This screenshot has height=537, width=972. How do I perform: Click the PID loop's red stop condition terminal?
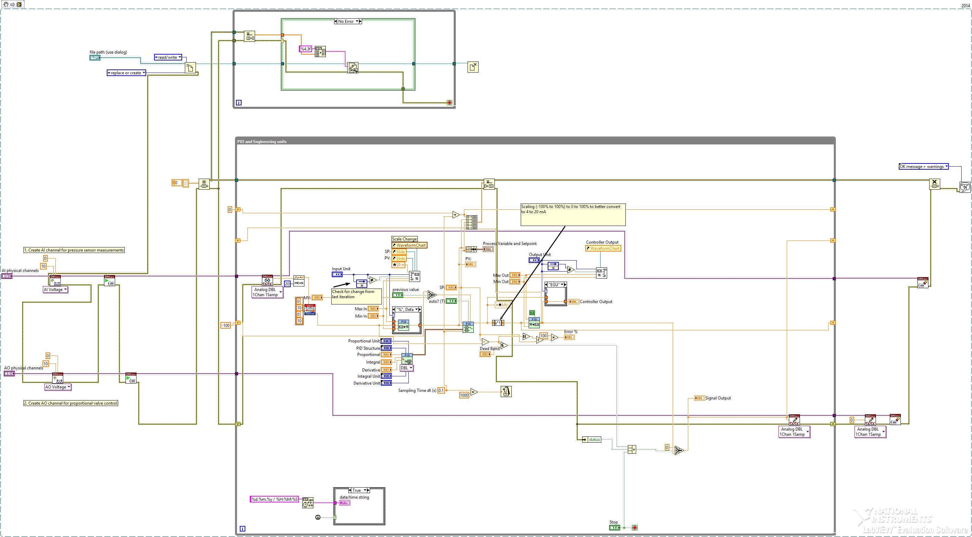point(635,528)
